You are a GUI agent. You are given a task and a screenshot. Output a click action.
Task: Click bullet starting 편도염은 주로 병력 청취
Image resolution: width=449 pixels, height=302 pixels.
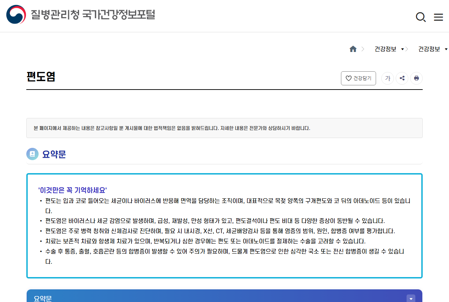pyautogui.click(x=220, y=231)
